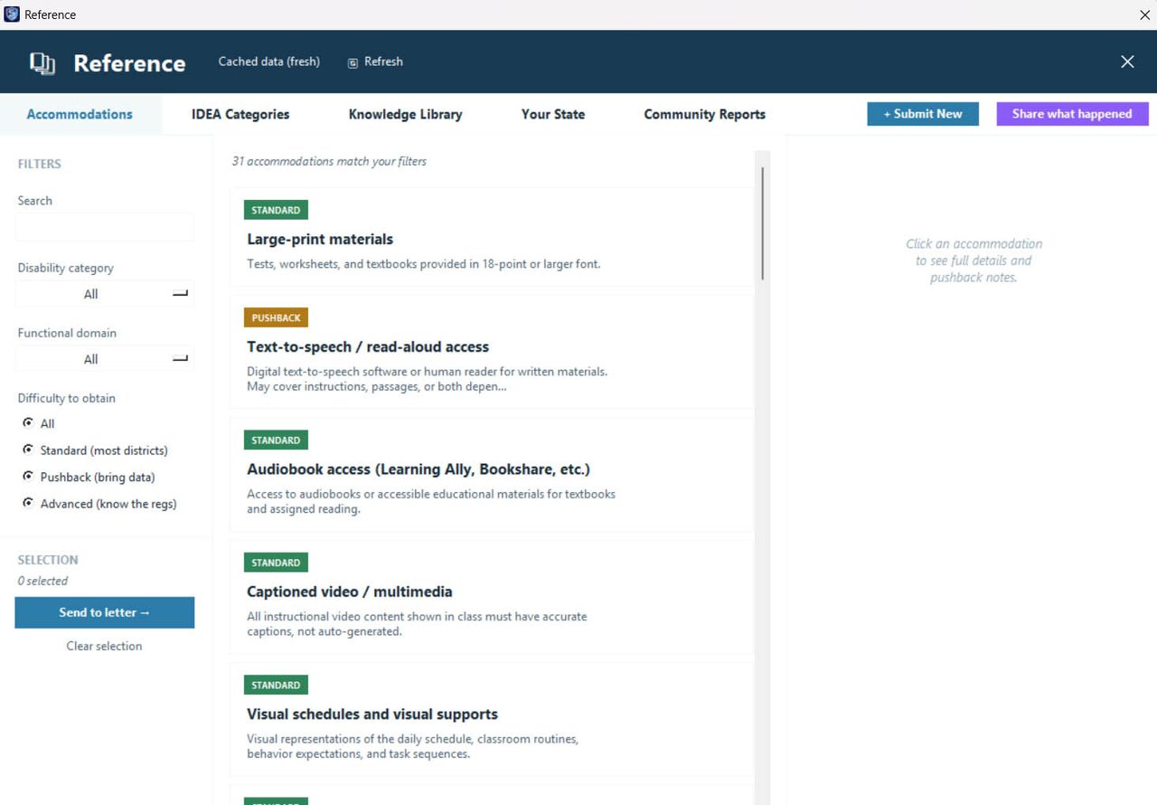The image size is (1157, 805).
Task: Click the Send to letter button
Action: point(105,612)
